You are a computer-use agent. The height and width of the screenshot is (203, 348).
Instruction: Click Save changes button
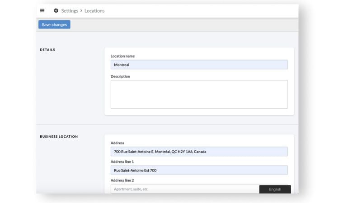[x=54, y=25]
